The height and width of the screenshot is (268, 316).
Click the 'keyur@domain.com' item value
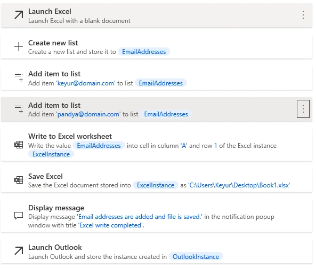86,83
